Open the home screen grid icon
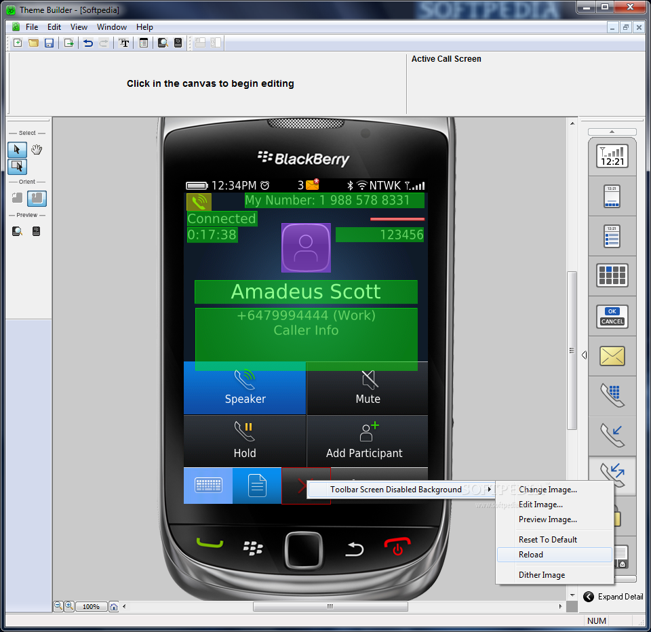The height and width of the screenshot is (632, 651). point(612,276)
